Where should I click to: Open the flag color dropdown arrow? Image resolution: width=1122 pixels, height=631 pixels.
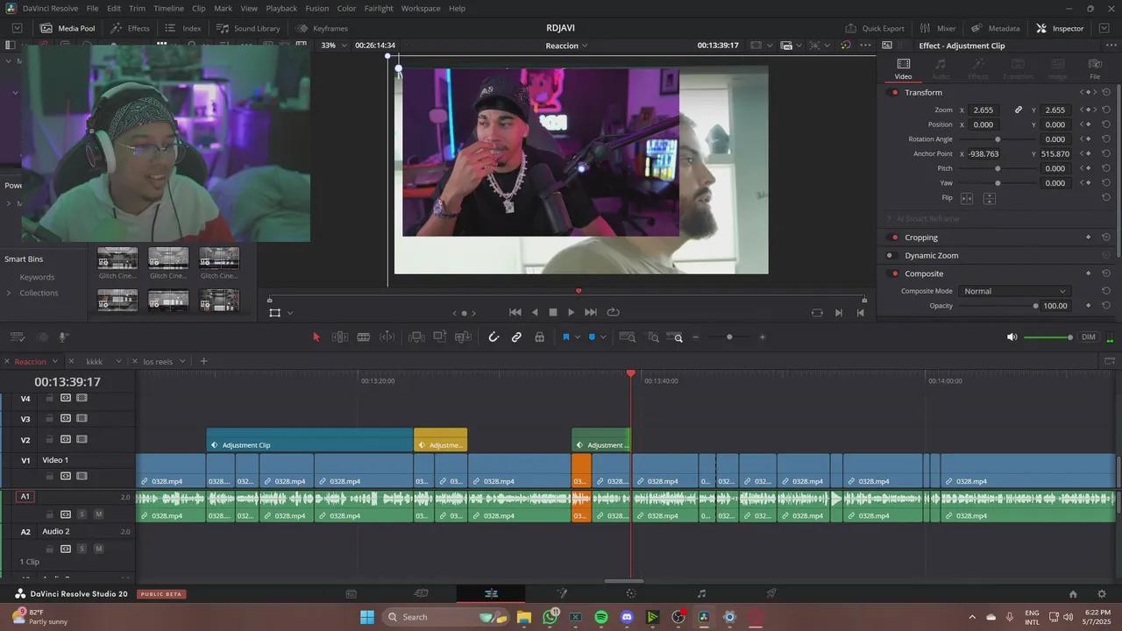[577, 337]
